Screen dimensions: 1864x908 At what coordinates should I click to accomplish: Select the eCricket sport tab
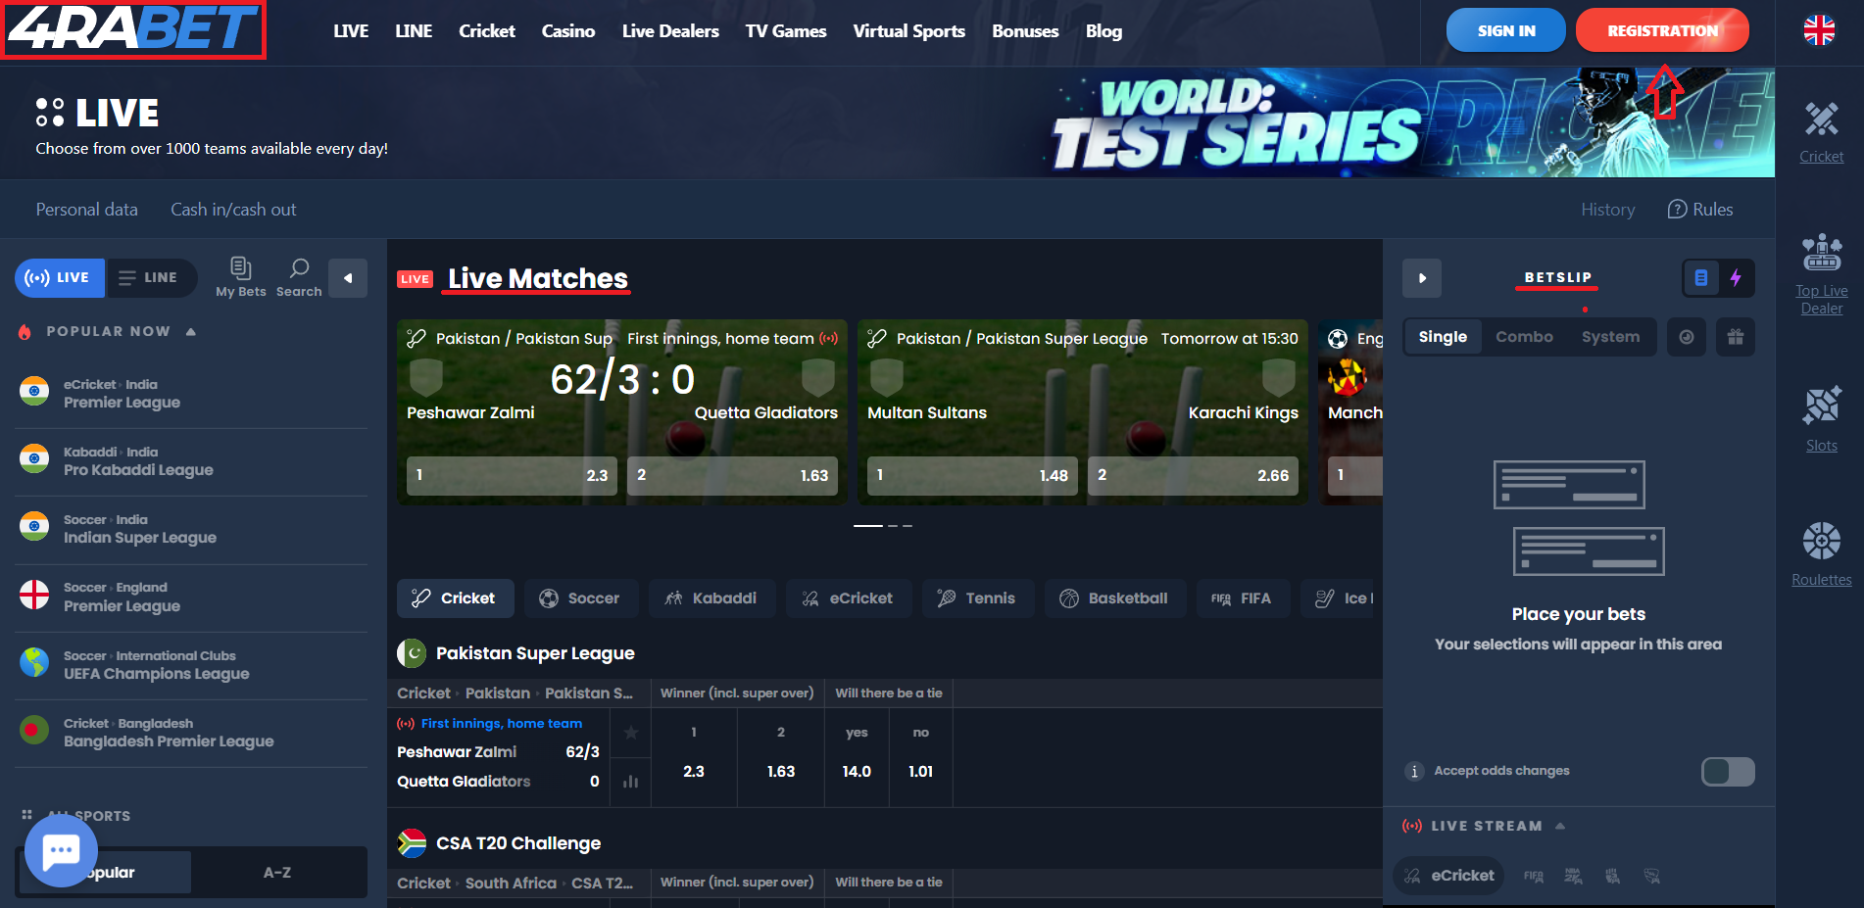(848, 598)
